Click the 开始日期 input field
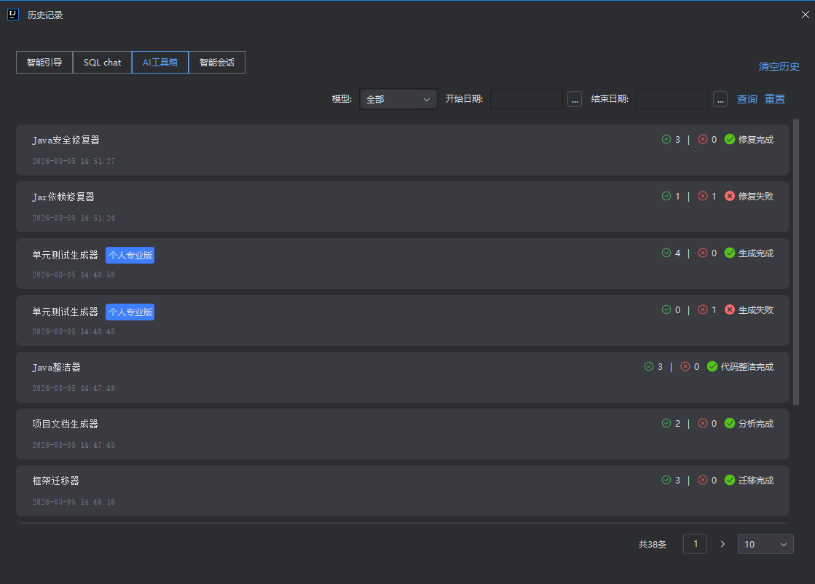Viewport: 815px width, 584px height. (x=526, y=99)
